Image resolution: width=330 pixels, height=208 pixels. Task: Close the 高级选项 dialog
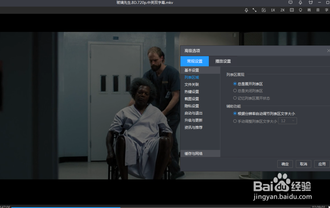[x=328, y=51]
